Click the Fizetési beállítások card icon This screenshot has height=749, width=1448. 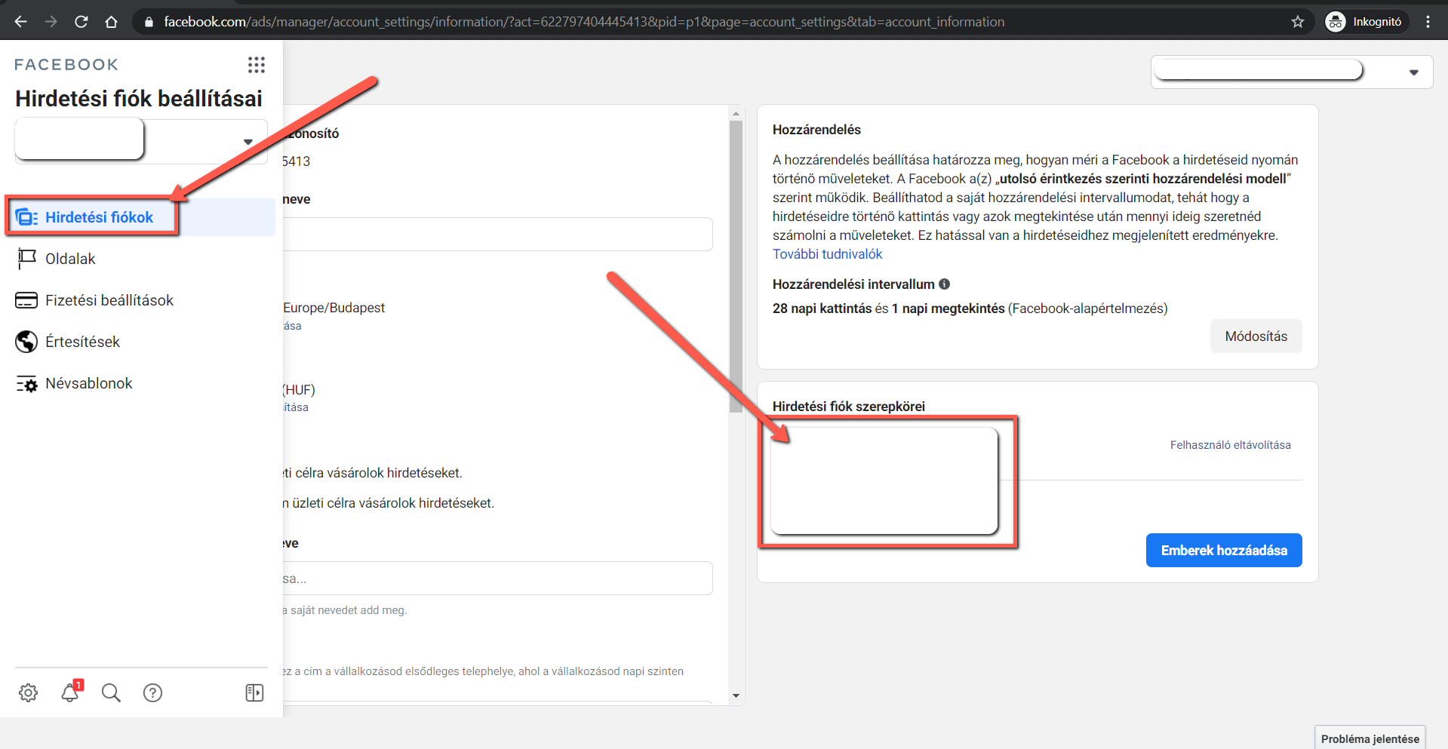pyautogui.click(x=26, y=300)
